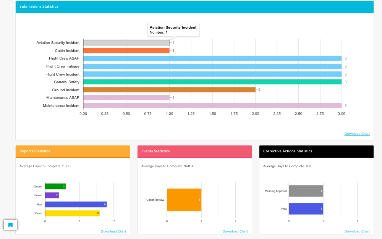Click the Linked reports purple bar
The height and width of the screenshot is (239, 382).
click(52, 195)
